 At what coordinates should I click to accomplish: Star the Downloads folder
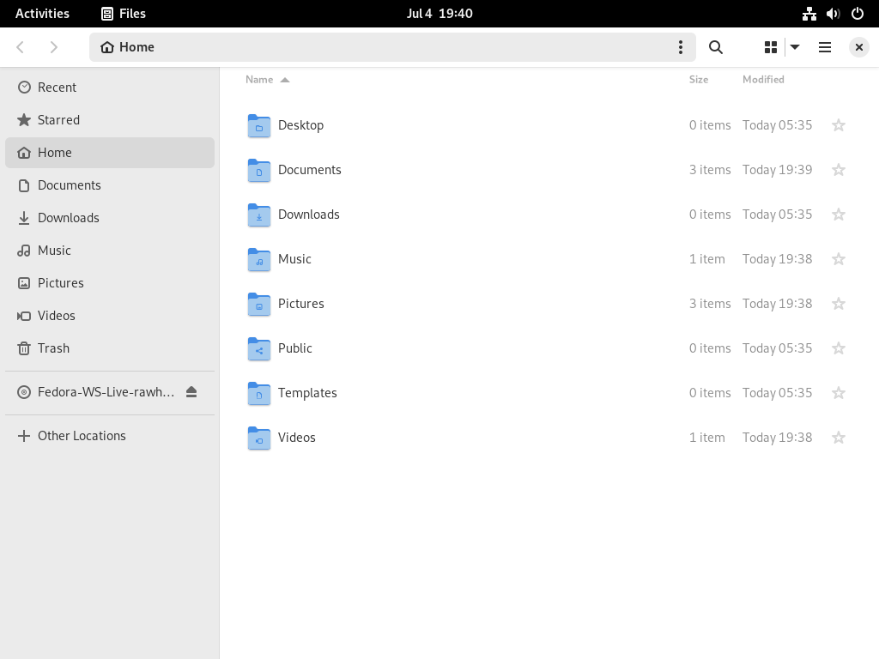pyautogui.click(x=838, y=214)
